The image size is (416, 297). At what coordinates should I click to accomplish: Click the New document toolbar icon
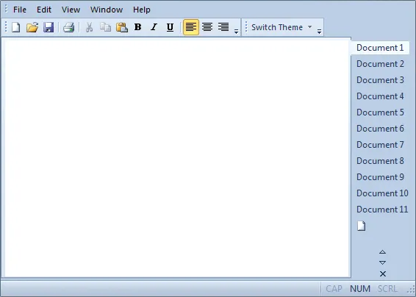click(16, 27)
